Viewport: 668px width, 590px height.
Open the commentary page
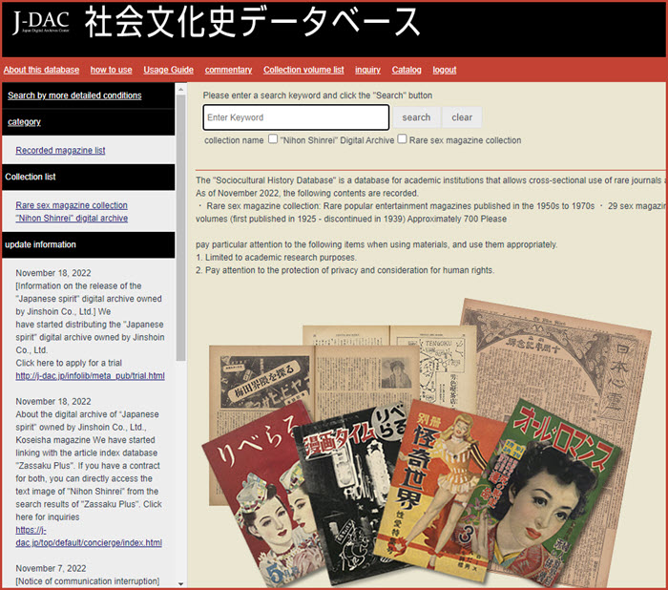click(x=228, y=70)
